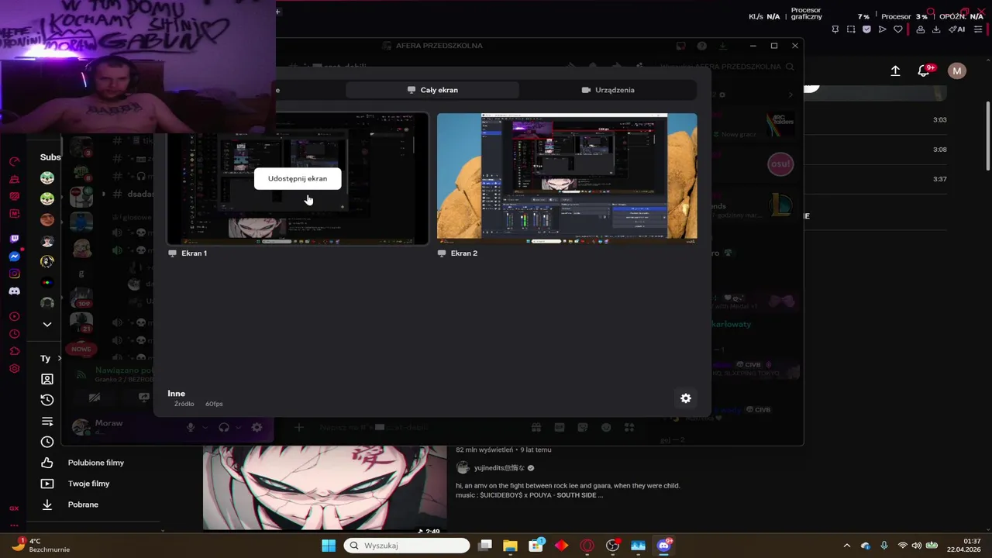The height and width of the screenshot is (558, 992).
Task: Open File Explorer from the taskbar
Action: click(x=510, y=546)
